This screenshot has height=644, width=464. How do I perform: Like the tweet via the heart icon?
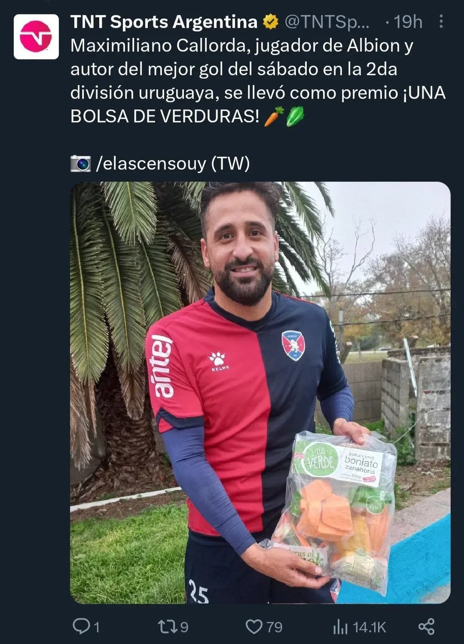click(254, 627)
